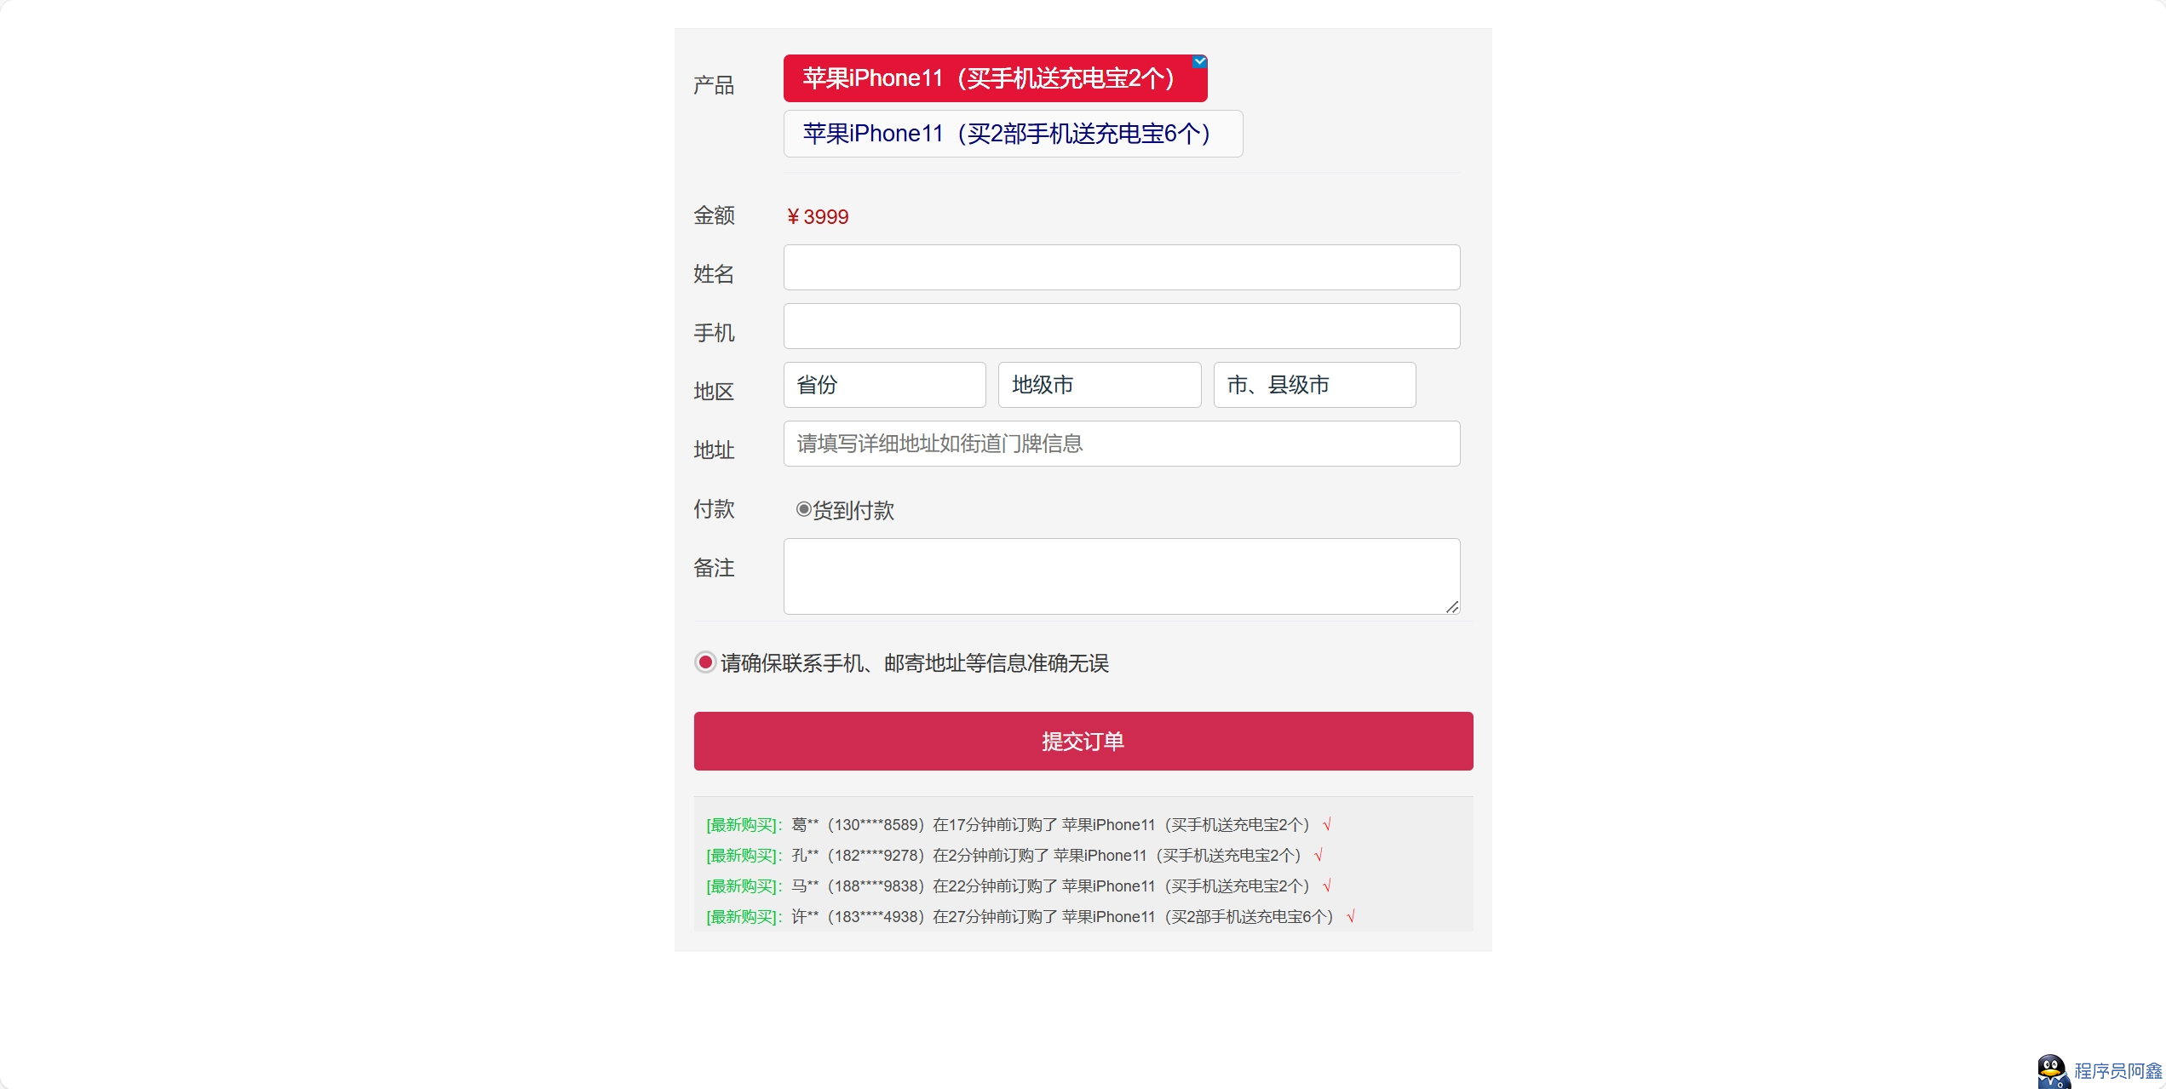This screenshot has height=1089, width=2166.
Task: Open the 地级市 city dropdown
Action: tap(1100, 385)
